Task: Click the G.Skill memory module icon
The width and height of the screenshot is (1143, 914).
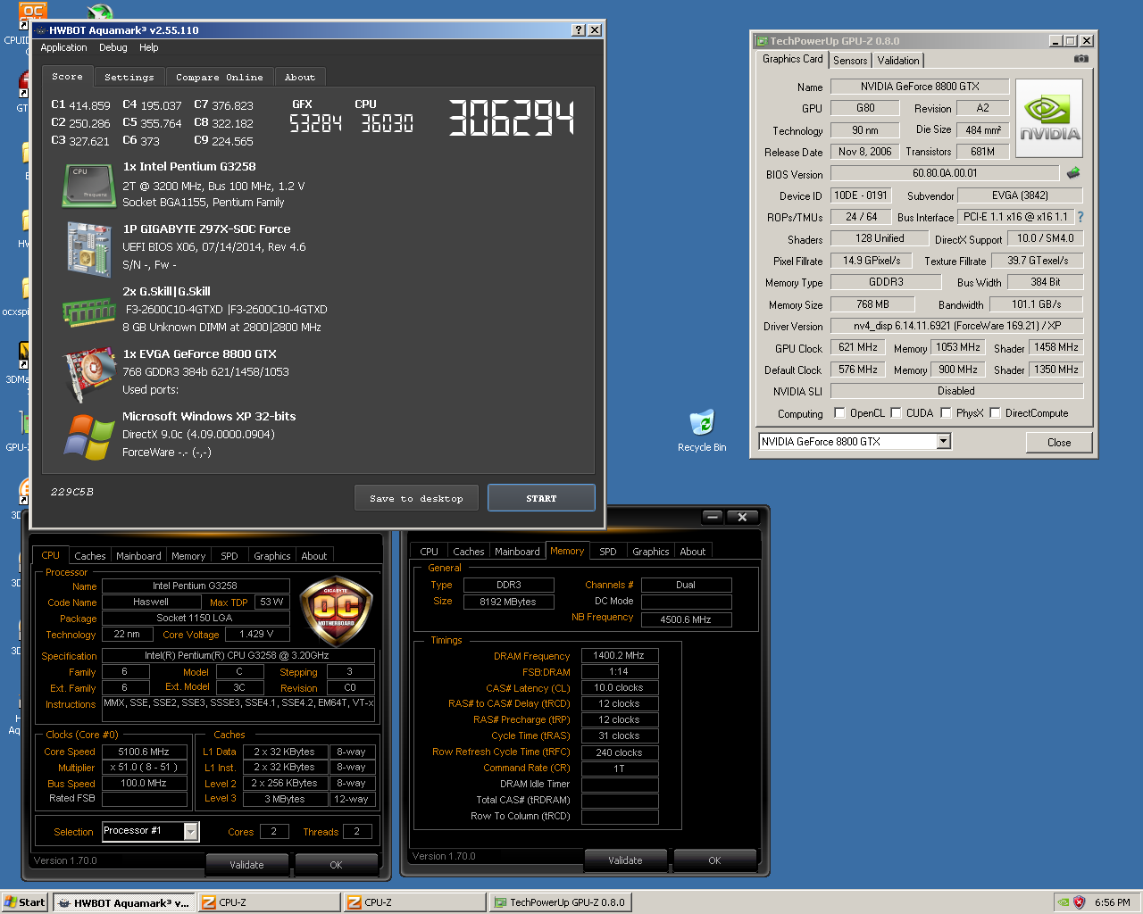Action: 88,312
